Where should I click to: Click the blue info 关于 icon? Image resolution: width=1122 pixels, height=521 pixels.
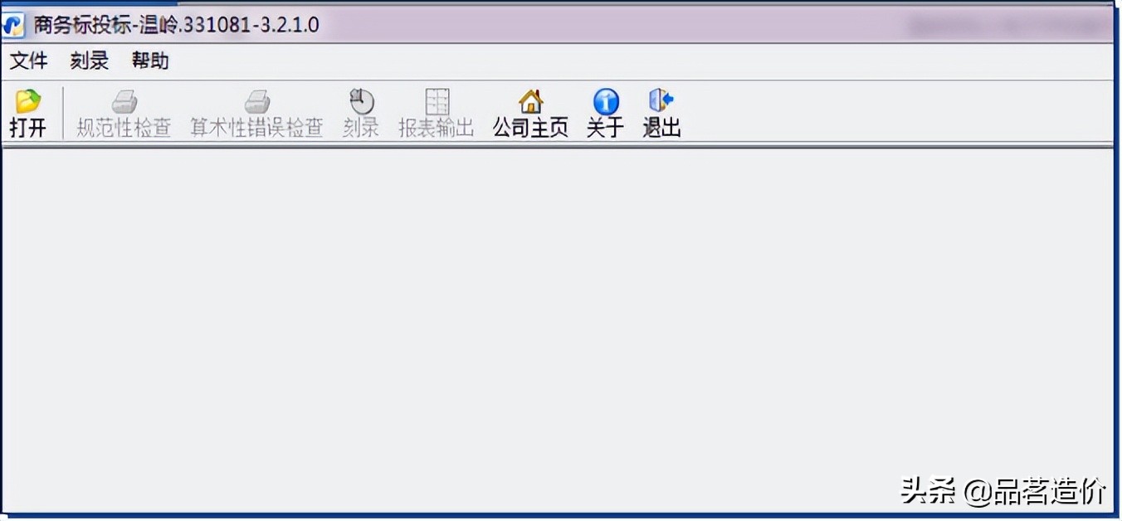[606, 101]
